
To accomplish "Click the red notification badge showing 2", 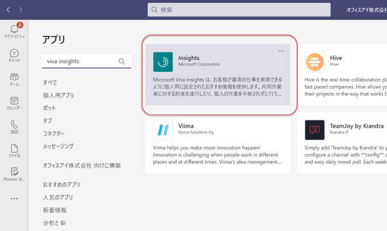I will point(20,25).
